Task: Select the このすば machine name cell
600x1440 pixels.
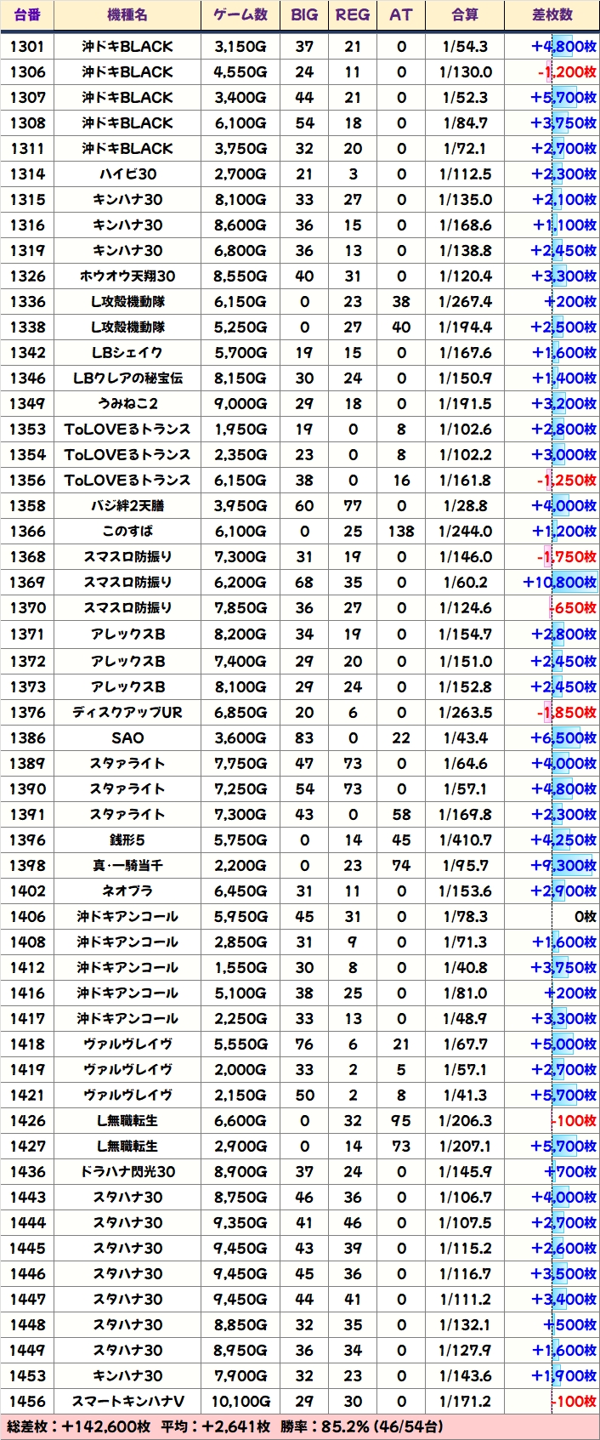Action: point(127,532)
